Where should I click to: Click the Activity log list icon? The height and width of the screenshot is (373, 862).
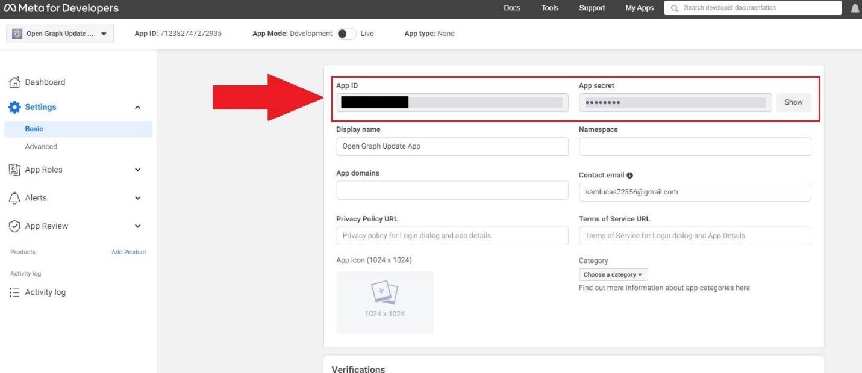click(14, 292)
